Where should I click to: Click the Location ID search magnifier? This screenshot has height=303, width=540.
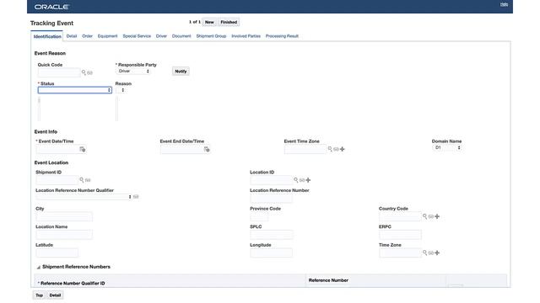click(x=296, y=179)
